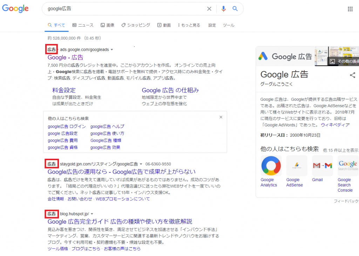The width and height of the screenshot is (359, 256).
Task: Click Google AdSense text label
Action: (x=294, y=183)
